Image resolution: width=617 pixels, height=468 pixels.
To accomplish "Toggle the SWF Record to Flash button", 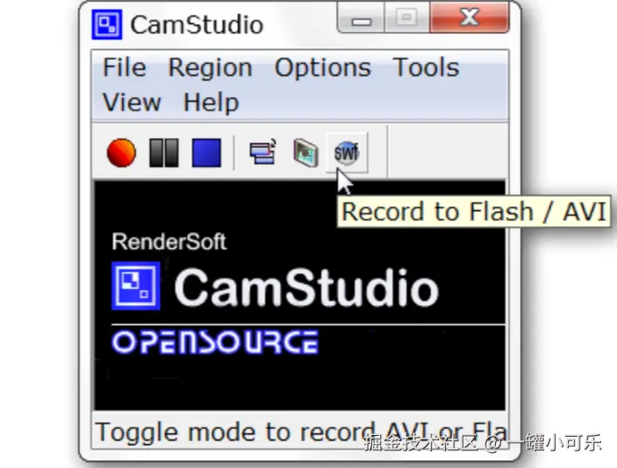I will (346, 153).
